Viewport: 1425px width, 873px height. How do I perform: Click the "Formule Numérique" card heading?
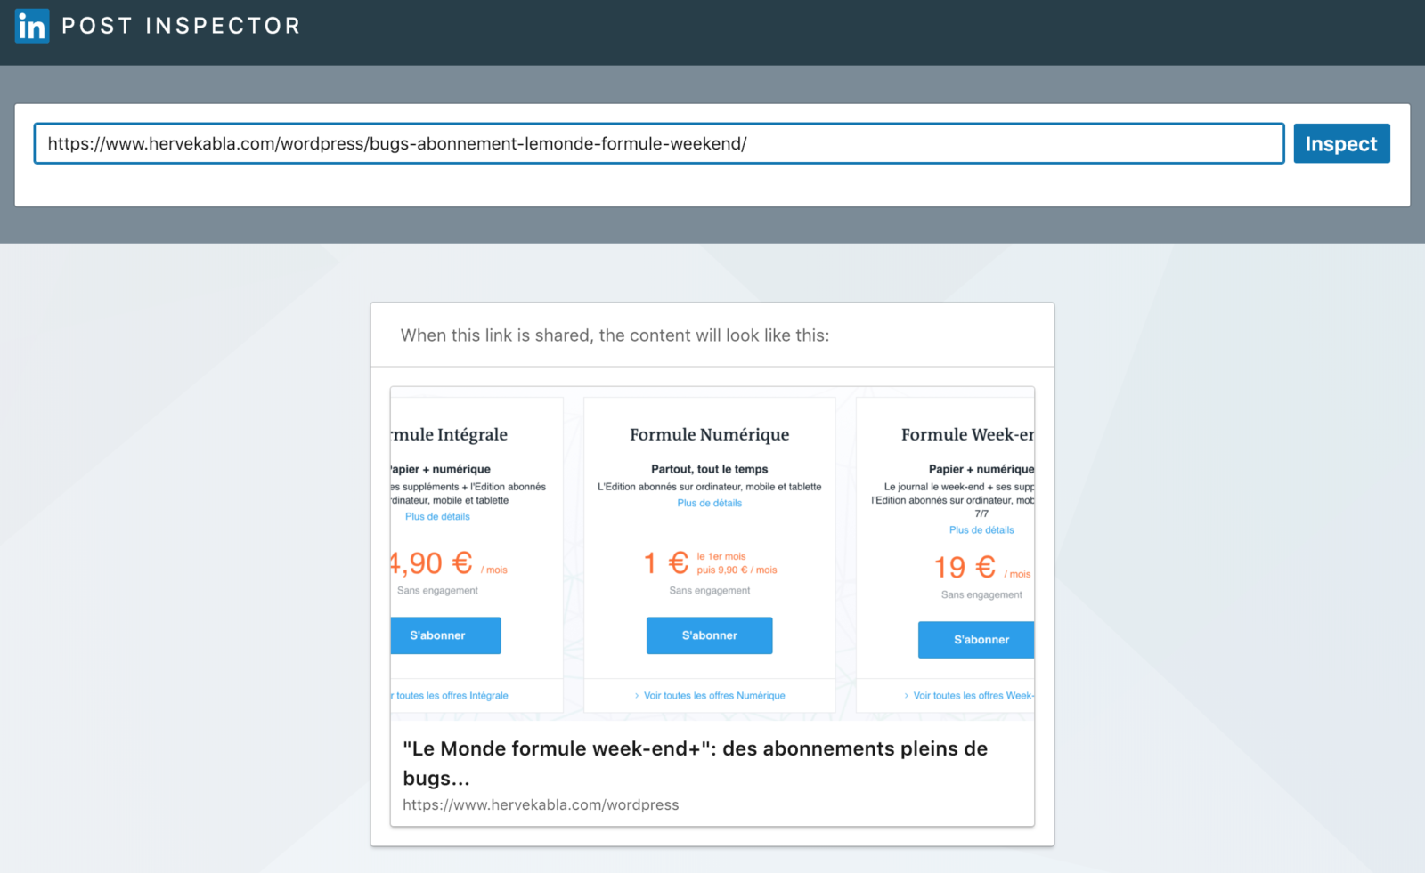pos(709,434)
